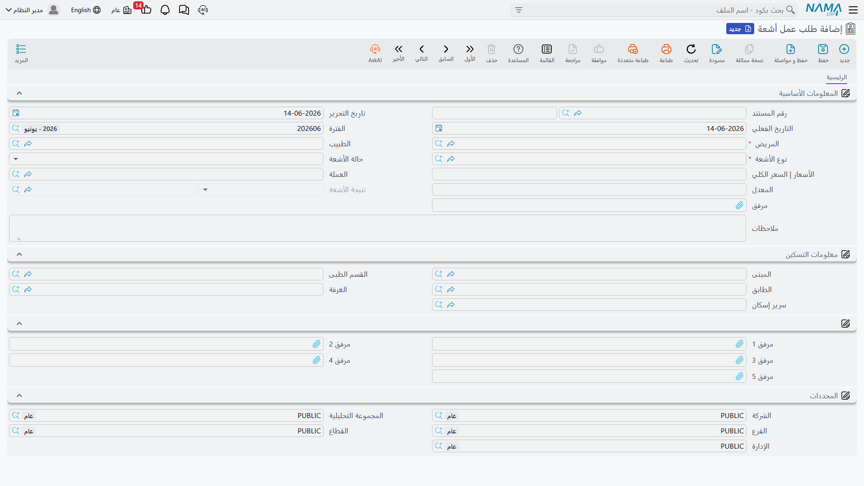Click search icon in نوع الأشعة field
The image size is (864, 486).
[439, 159]
